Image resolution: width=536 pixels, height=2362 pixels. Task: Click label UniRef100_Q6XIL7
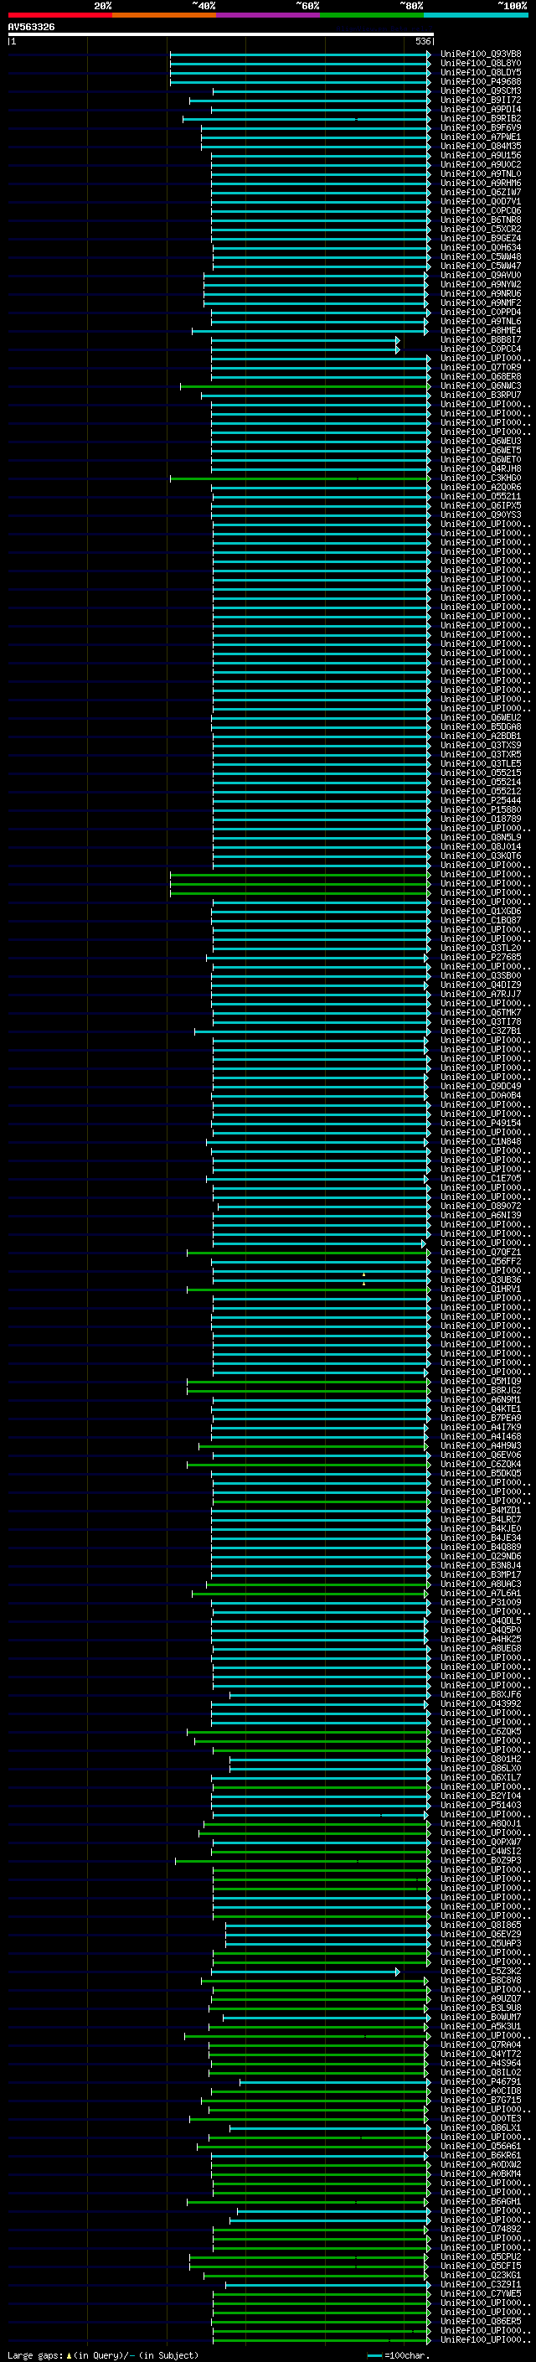(x=480, y=1778)
